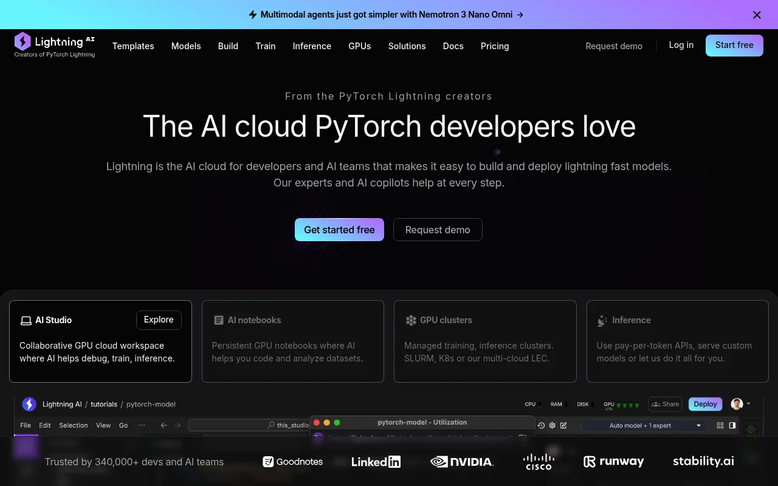Click the history clock icon

point(542,425)
